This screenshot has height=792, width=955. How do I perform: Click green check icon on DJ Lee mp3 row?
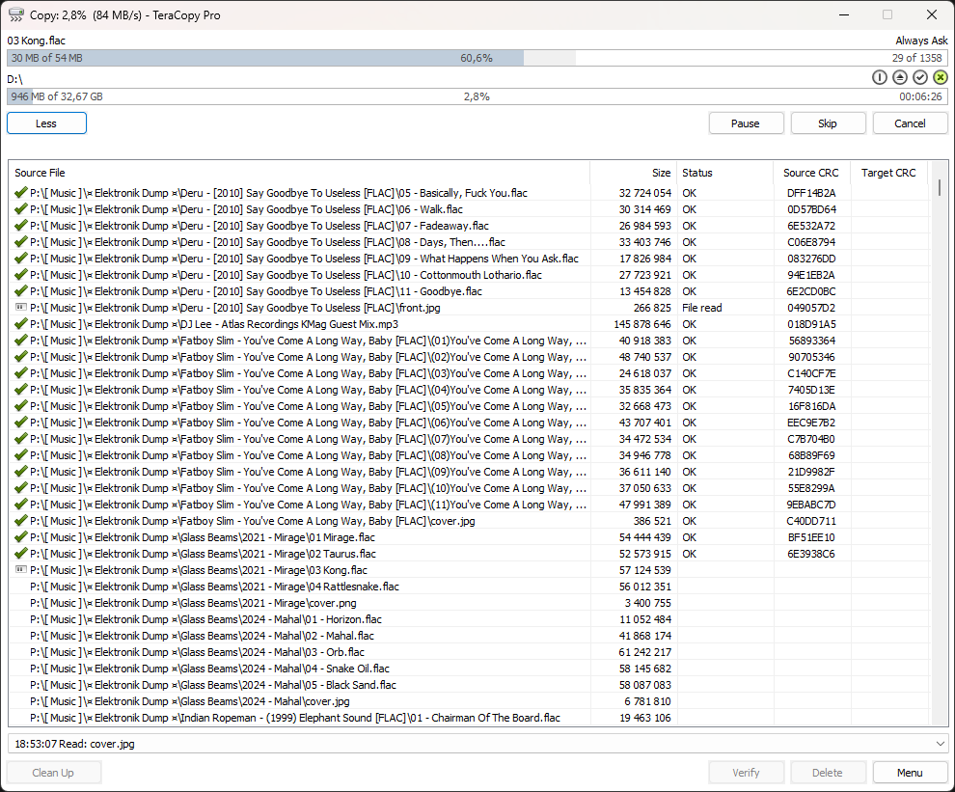pyautogui.click(x=20, y=323)
